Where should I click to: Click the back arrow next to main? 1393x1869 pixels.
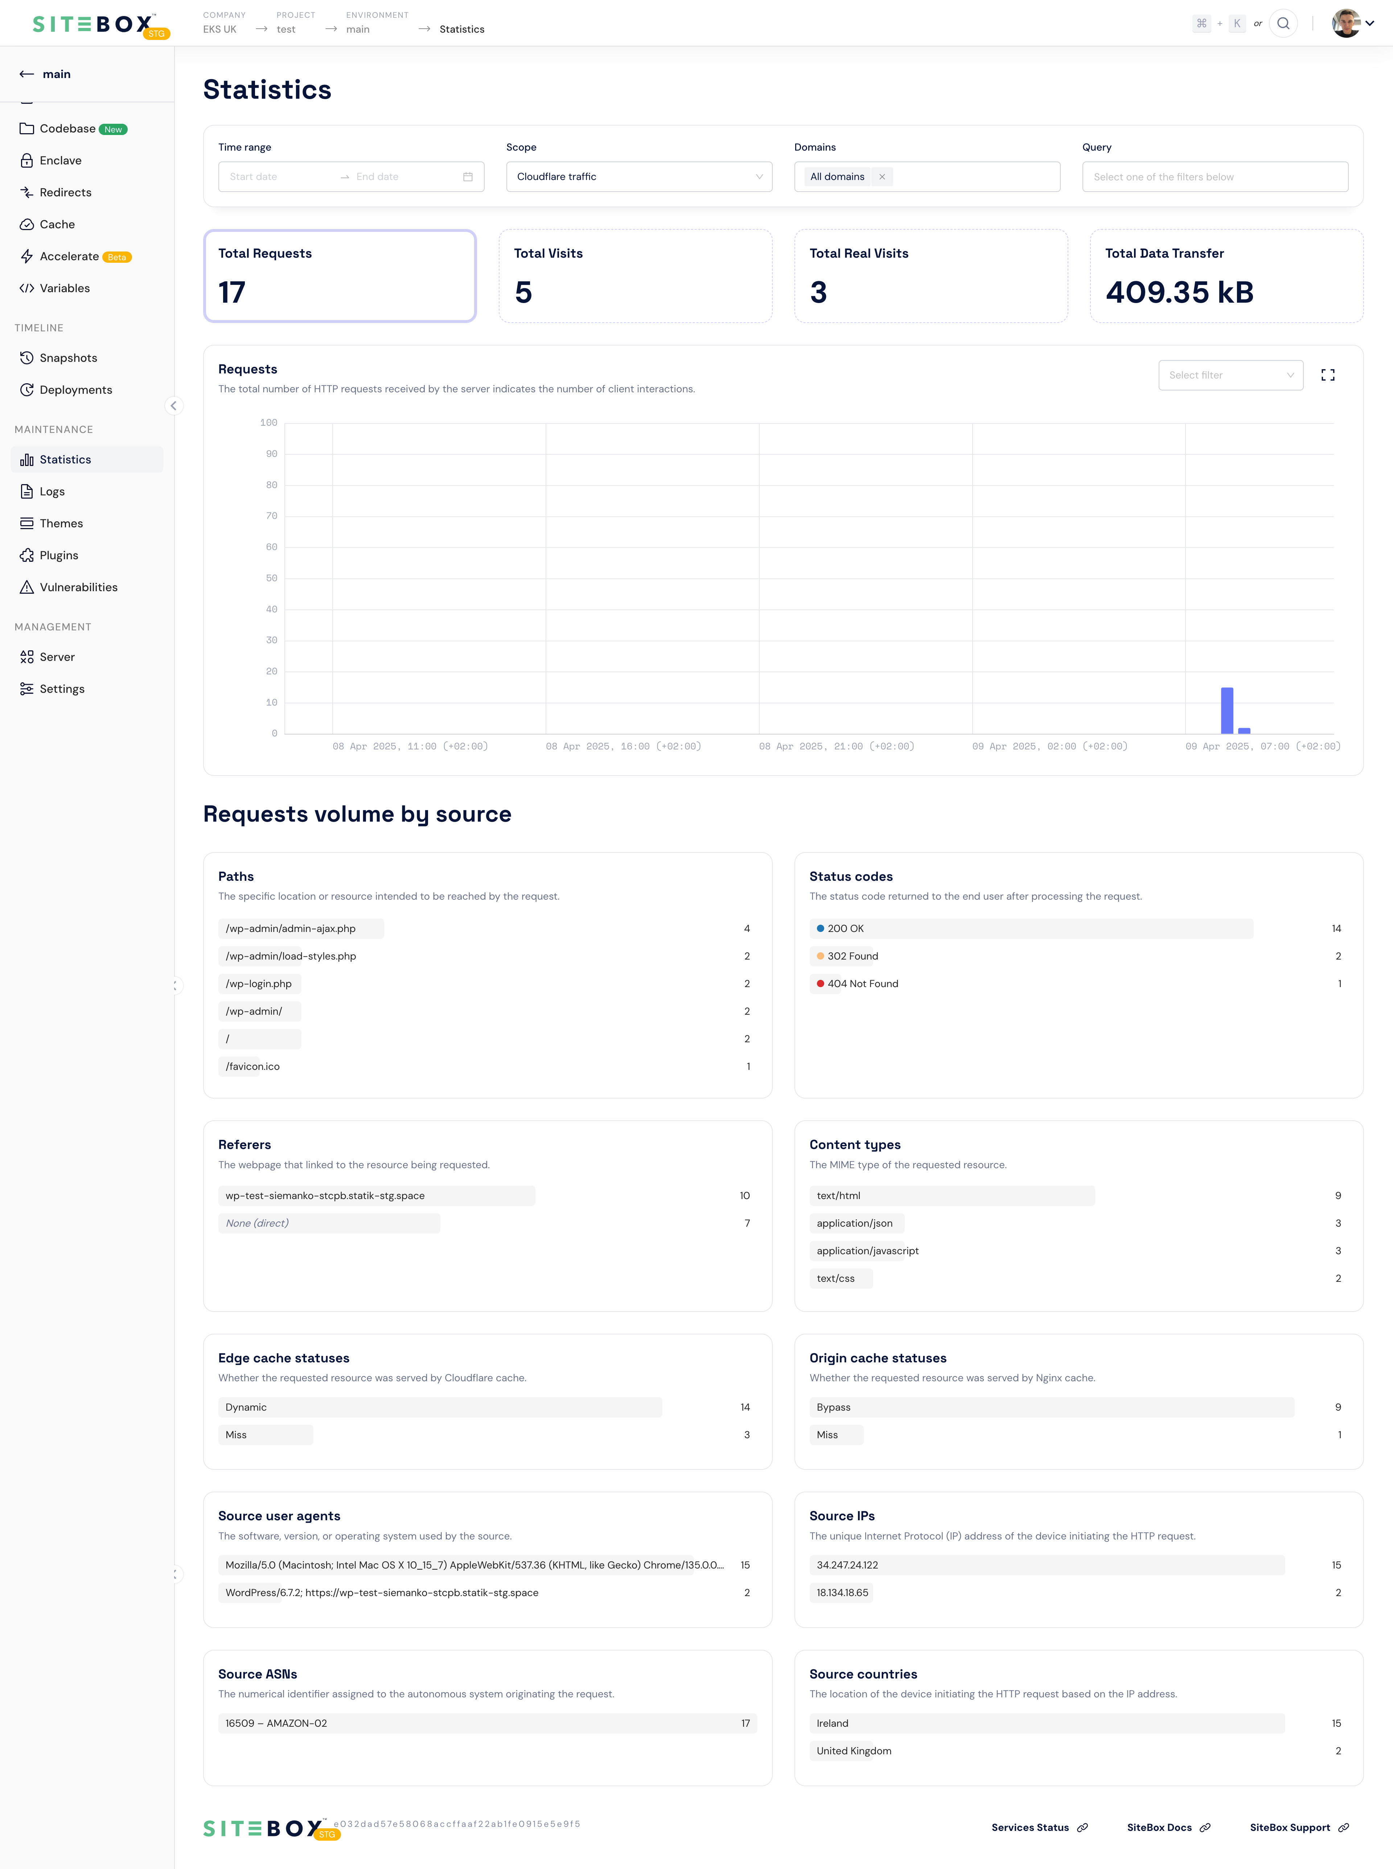[26, 74]
